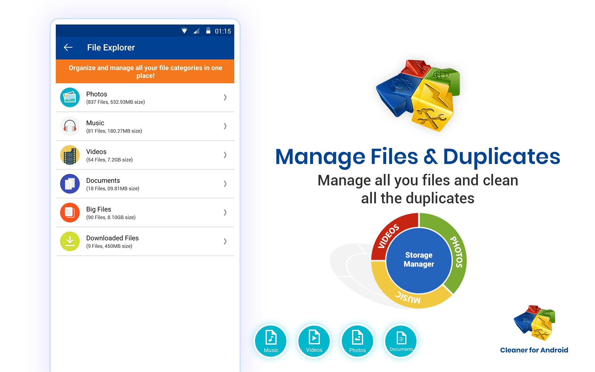Click the 01:15 clock
595x372 pixels.
[223, 31]
